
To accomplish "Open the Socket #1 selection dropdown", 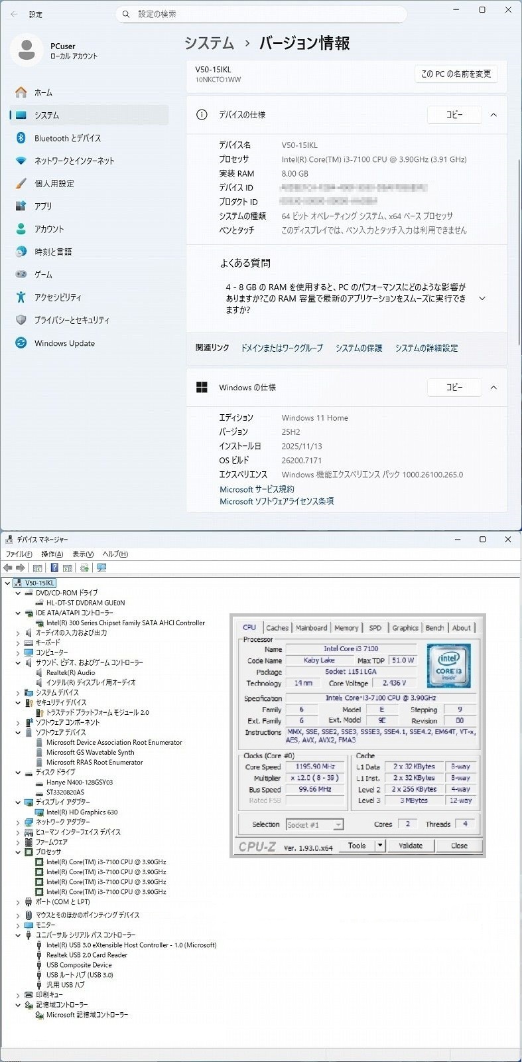I will tap(338, 824).
